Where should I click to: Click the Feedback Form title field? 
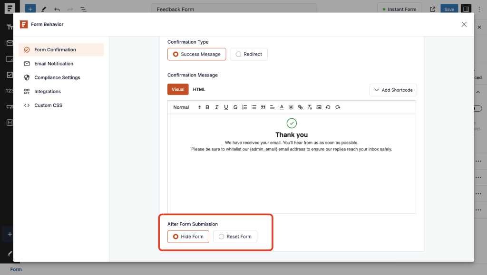pyautogui.click(x=234, y=8)
